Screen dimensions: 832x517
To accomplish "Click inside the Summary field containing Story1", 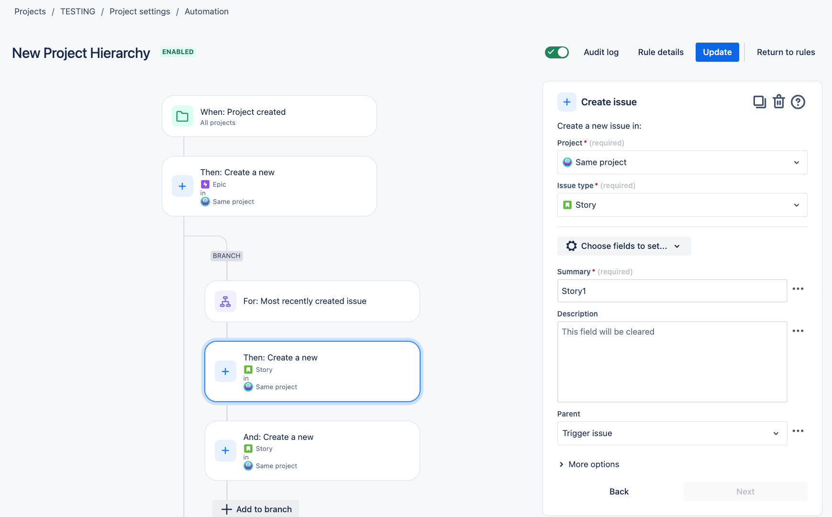I will (672, 291).
